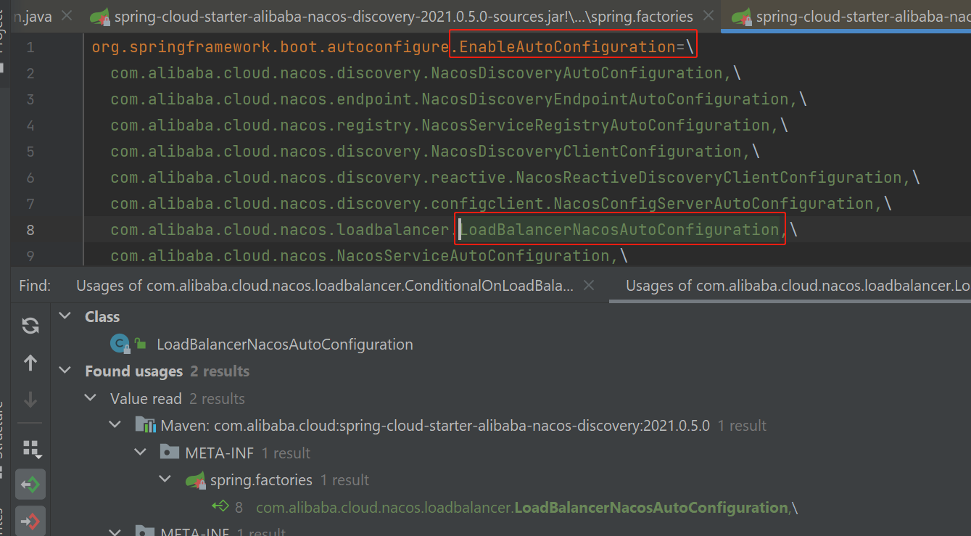The width and height of the screenshot is (971, 536).
Task: Select LoadBalancerNacosAutoConfiguration under Class
Action: click(285, 345)
